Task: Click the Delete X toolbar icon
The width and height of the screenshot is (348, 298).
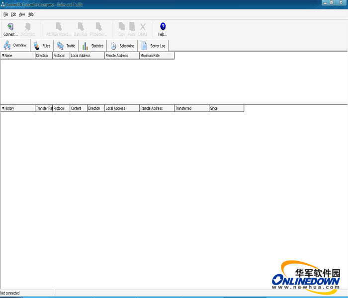Action: [143, 27]
